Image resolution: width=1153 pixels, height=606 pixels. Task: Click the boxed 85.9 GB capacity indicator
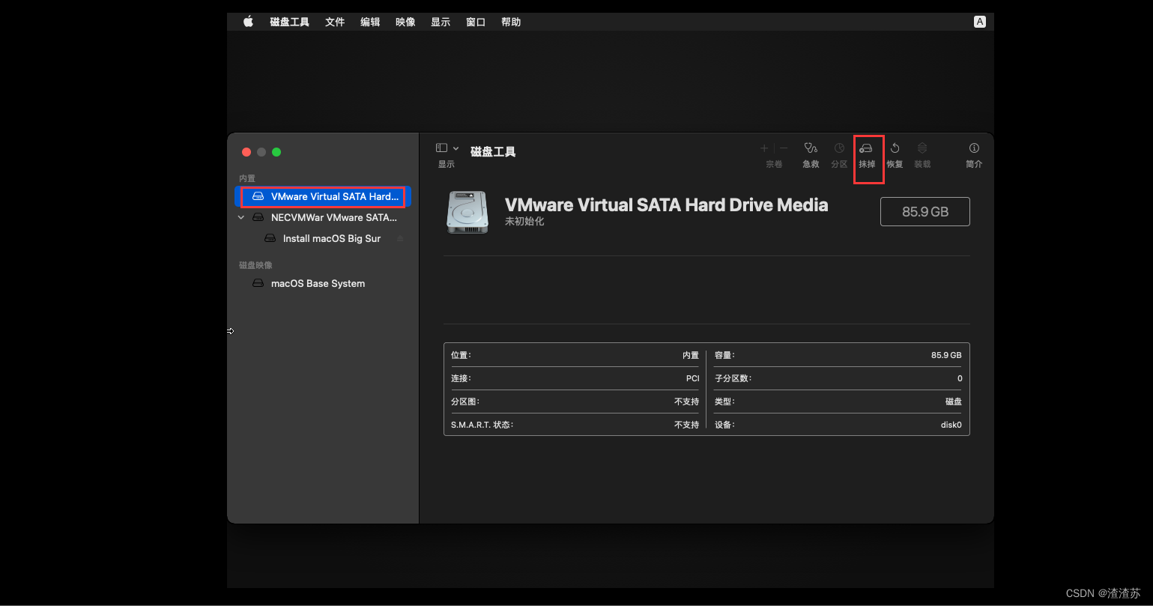925,211
